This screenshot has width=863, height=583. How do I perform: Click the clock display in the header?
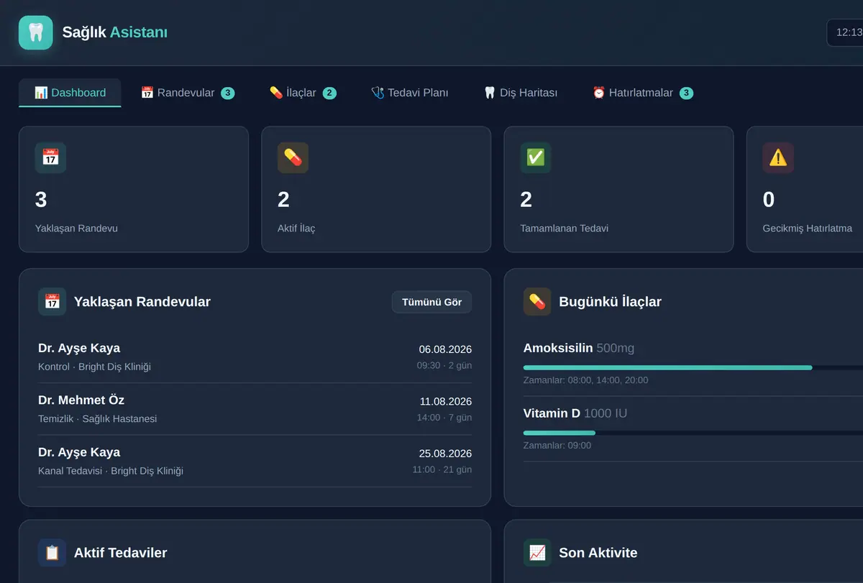[846, 32]
